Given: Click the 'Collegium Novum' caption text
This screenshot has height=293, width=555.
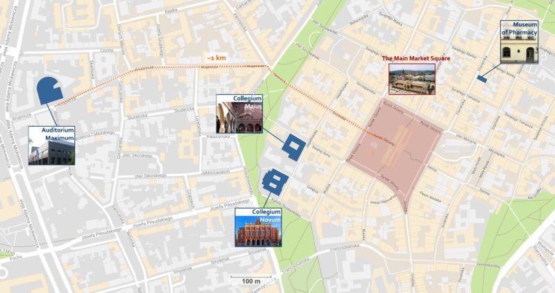Looking at the screenshot, I should 266,215.
